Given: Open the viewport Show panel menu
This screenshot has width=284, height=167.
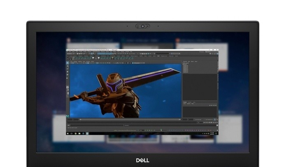Looking at the screenshot, I should [84, 61].
